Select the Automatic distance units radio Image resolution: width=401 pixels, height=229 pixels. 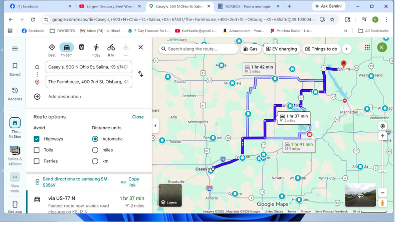point(95,139)
